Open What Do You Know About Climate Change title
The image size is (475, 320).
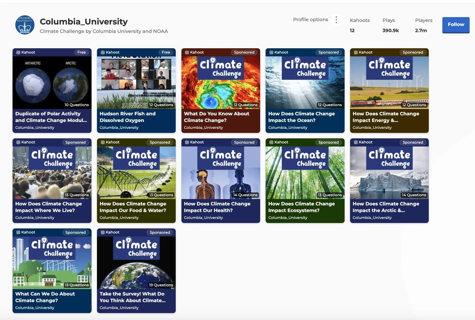pos(217,117)
